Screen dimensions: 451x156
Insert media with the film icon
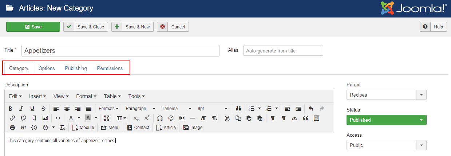[x=182, y=118]
